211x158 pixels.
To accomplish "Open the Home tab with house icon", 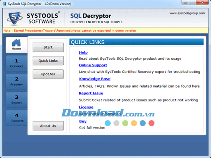I will 16,45.
